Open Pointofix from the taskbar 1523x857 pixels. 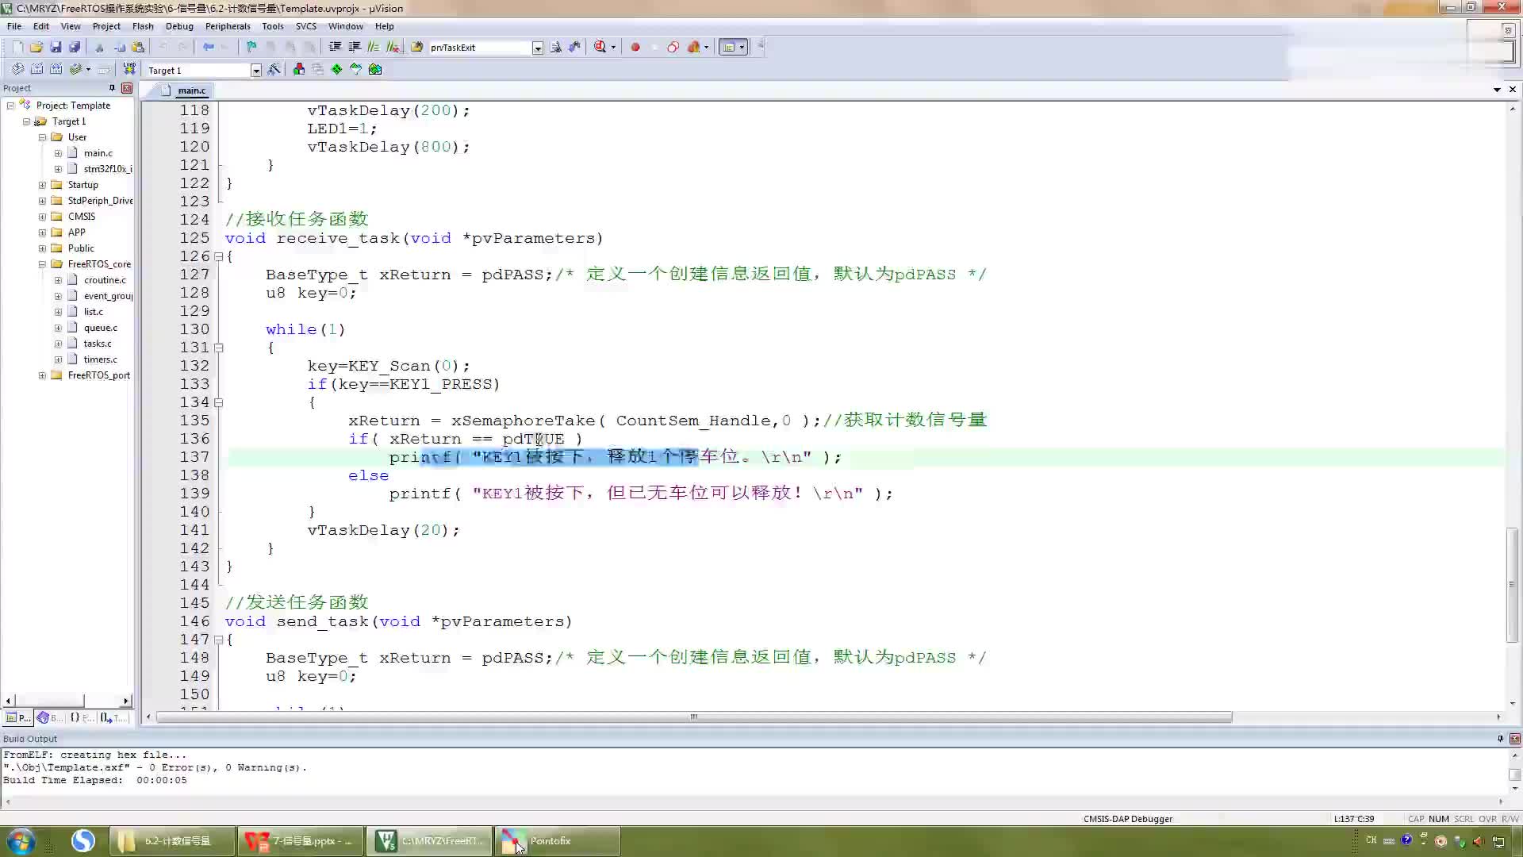click(558, 841)
